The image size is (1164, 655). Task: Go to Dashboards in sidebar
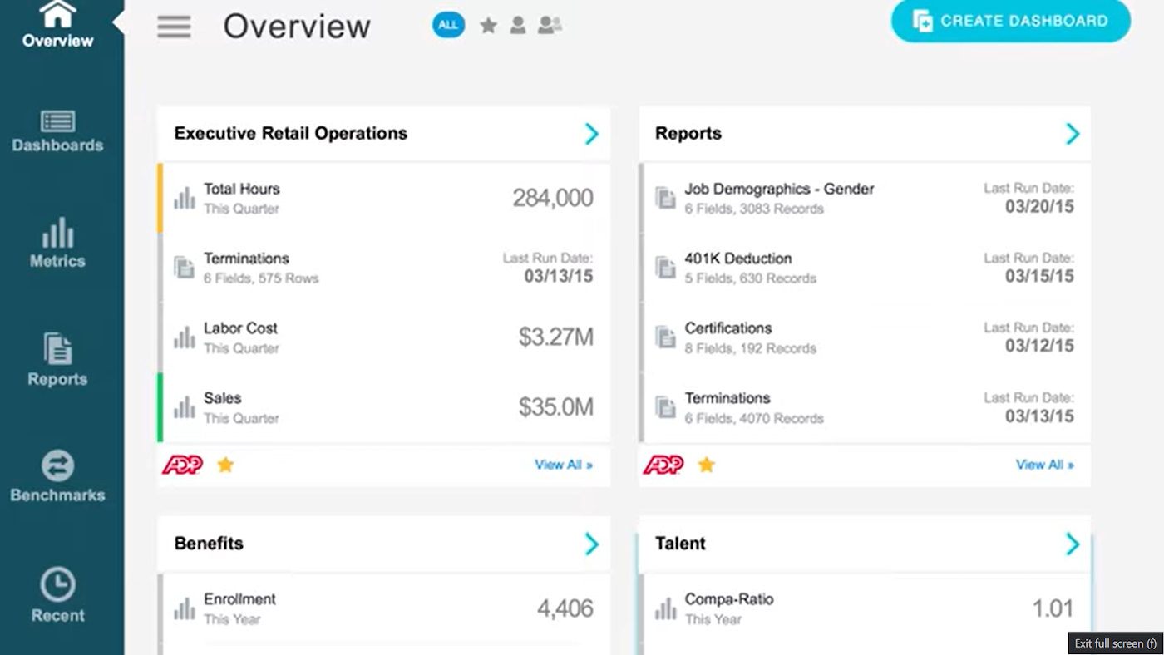click(x=57, y=131)
